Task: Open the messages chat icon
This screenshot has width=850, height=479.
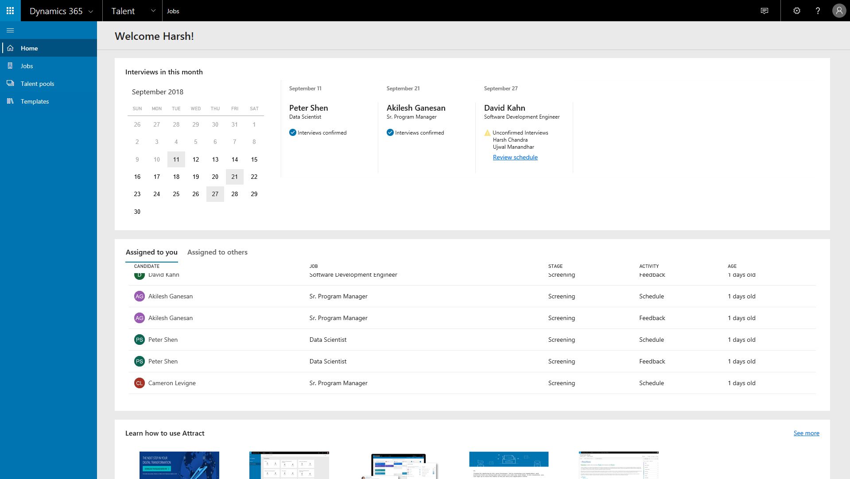Action: (765, 11)
